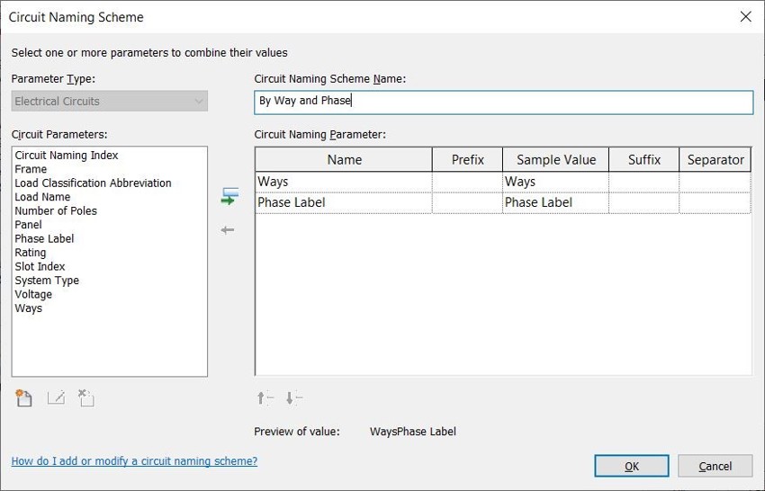The height and width of the screenshot is (491, 765).
Task: Click the Edit Parameter pencil icon
Action: pyautogui.click(x=56, y=397)
